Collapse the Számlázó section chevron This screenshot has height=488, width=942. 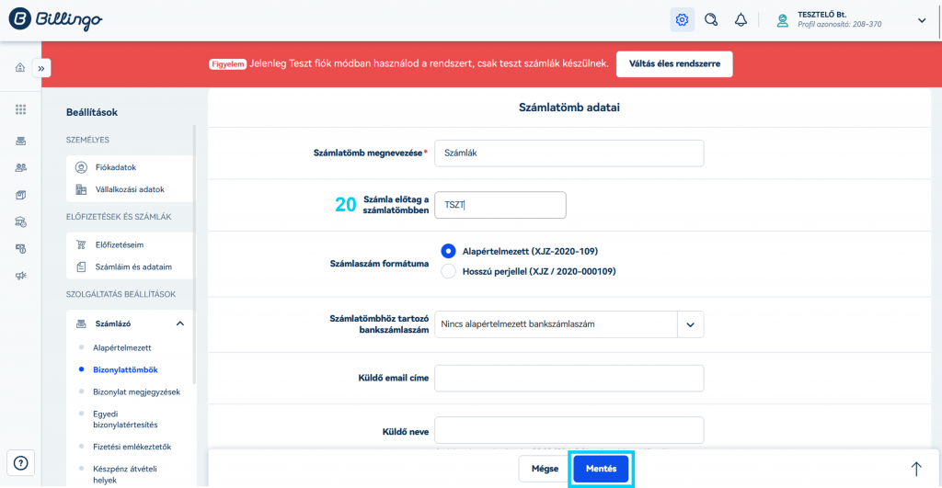tap(179, 323)
